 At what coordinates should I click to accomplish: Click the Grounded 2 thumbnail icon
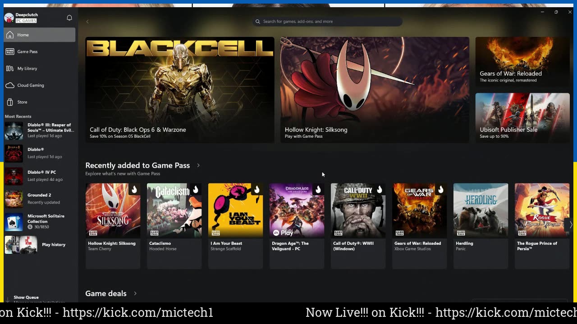tap(14, 199)
